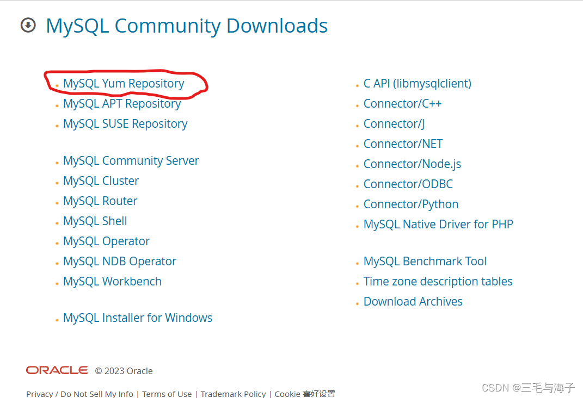Open the Cookie 喜好设置 preferences link
This screenshot has width=583, height=398.
(x=305, y=394)
